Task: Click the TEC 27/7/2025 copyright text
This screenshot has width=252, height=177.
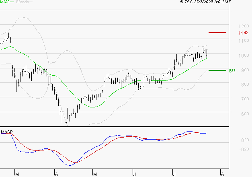Action: pos(205,2)
